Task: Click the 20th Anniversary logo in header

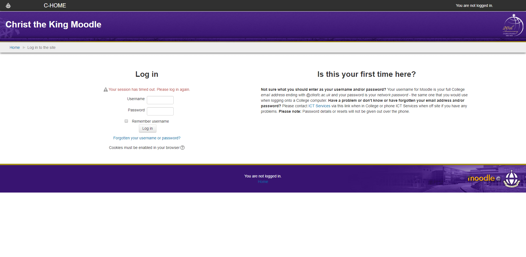Action: click(x=513, y=25)
